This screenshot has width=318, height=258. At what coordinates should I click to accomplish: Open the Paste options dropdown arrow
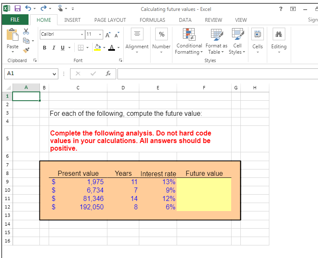[x=13, y=52]
